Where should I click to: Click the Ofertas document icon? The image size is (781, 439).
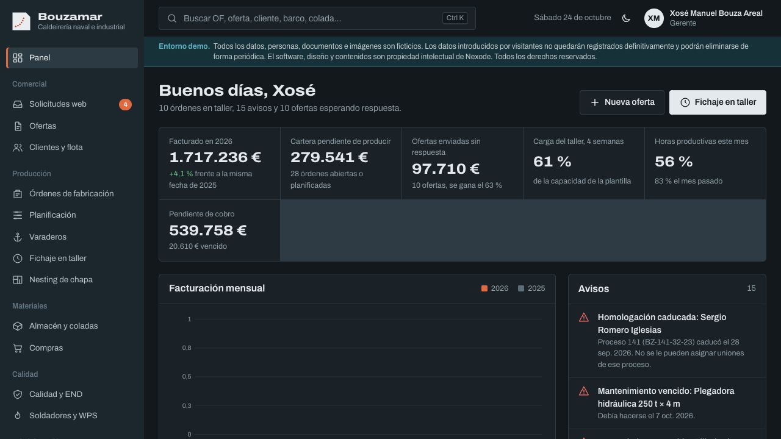point(18,126)
